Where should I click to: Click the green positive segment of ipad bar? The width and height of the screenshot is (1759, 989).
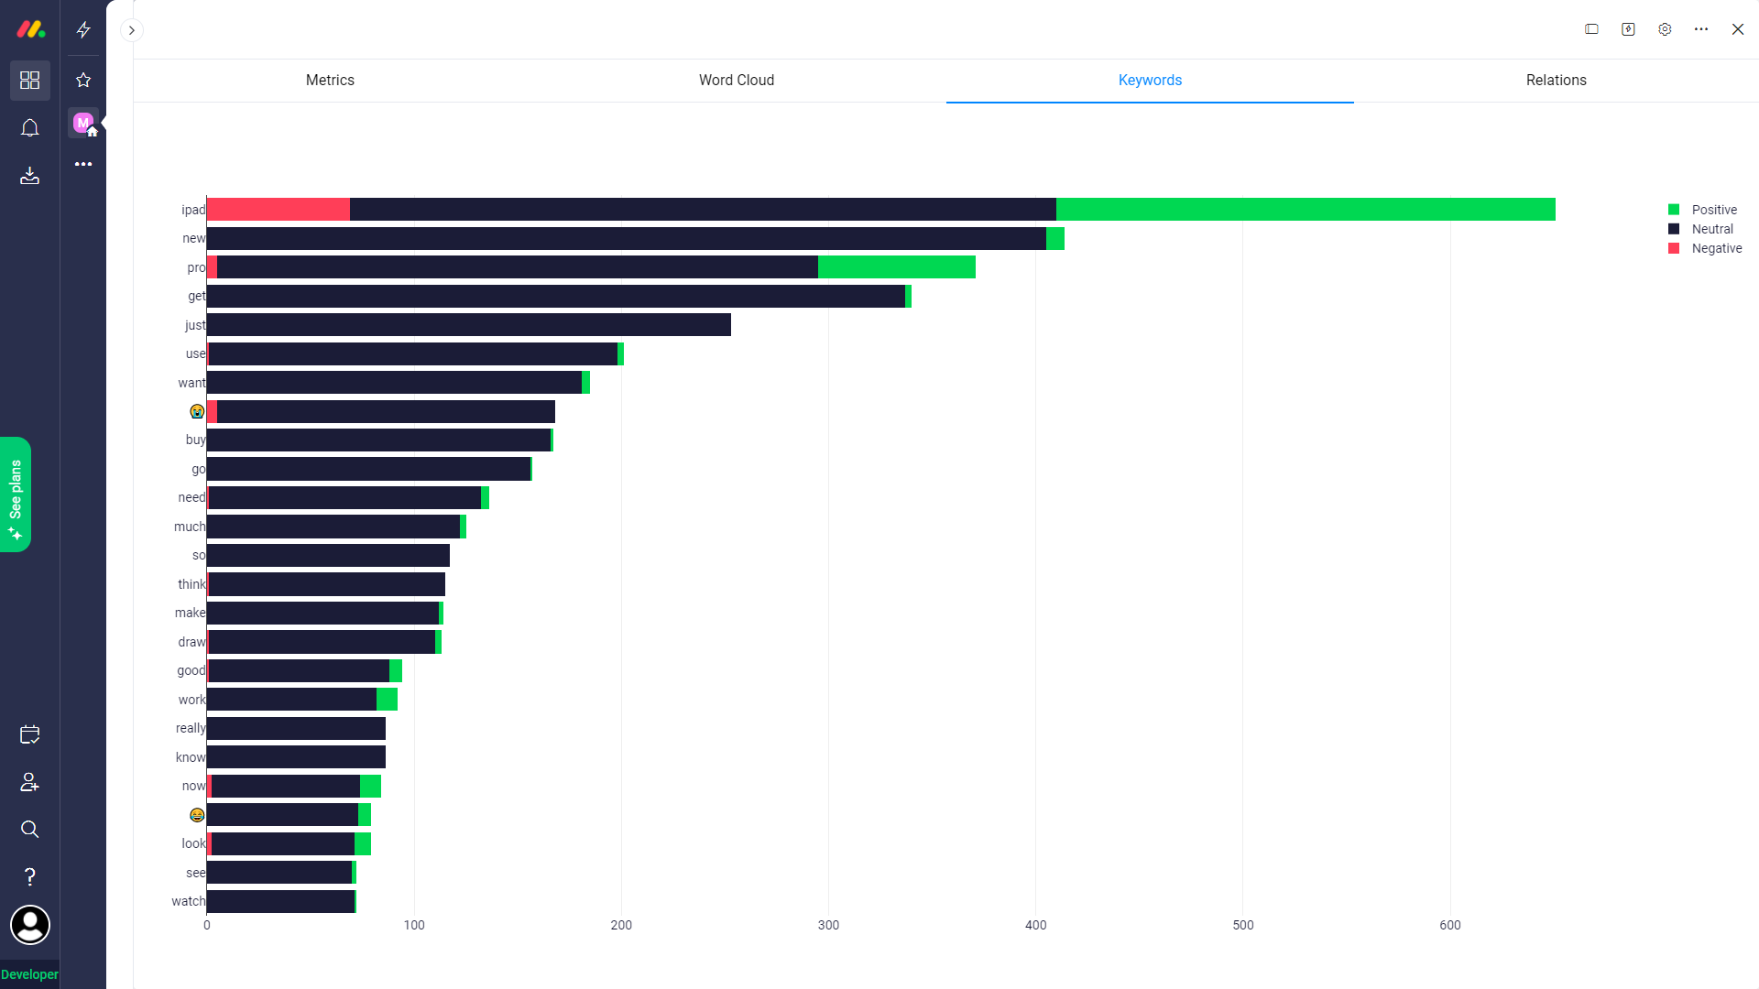point(1305,210)
